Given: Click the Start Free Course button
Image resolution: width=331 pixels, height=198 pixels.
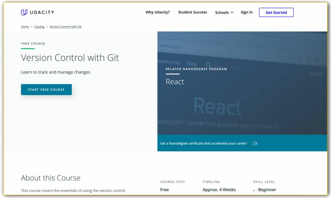Looking at the screenshot, I should click(46, 89).
